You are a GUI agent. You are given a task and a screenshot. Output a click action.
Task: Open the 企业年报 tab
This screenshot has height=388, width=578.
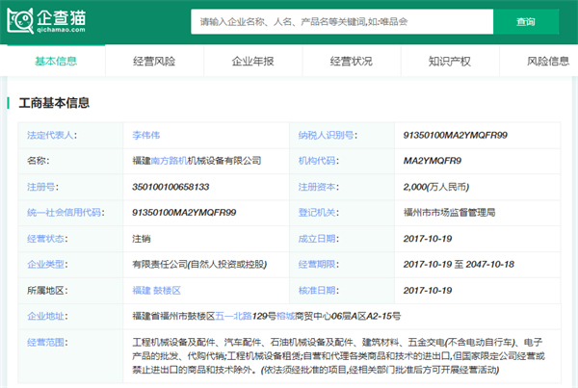pyautogui.click(x=252, y=62)
